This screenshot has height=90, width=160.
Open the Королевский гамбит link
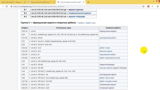coord(107,54)
